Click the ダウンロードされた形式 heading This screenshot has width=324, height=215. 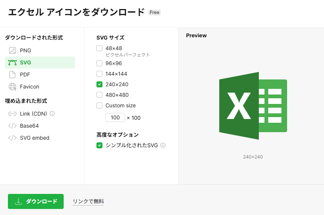coord(34,38)
